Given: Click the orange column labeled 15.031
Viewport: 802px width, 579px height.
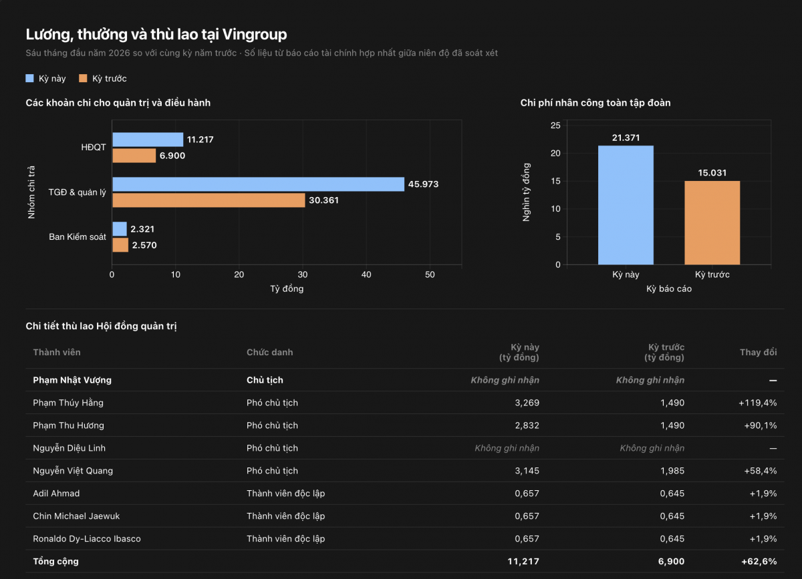Looking at the screenshot, I should [712, 223].
